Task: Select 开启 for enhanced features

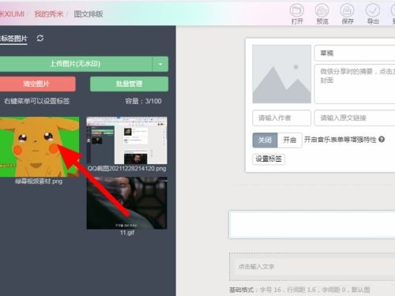Action: point(289,140)
